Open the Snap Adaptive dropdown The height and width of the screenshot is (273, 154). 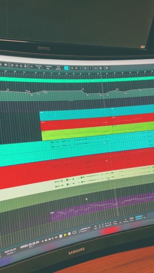click(59, 68)
